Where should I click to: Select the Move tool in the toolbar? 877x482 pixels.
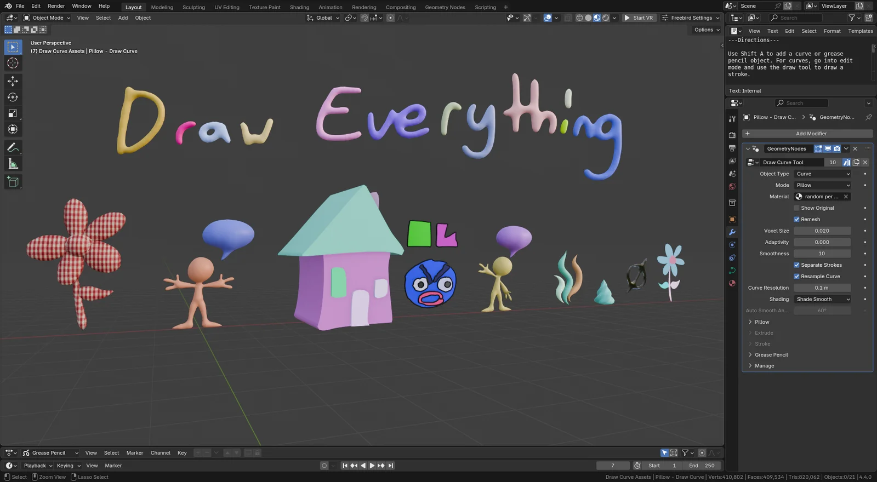click(x=13, y=81)
